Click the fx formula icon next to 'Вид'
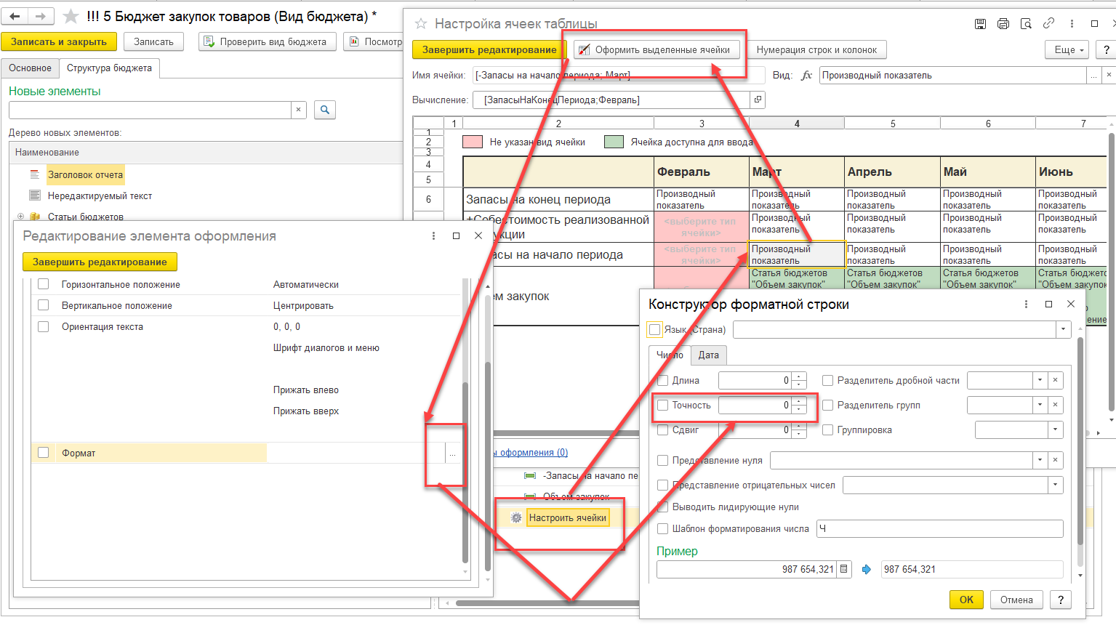This screenshot has height=625, width=1116. [x=806, y=75]
